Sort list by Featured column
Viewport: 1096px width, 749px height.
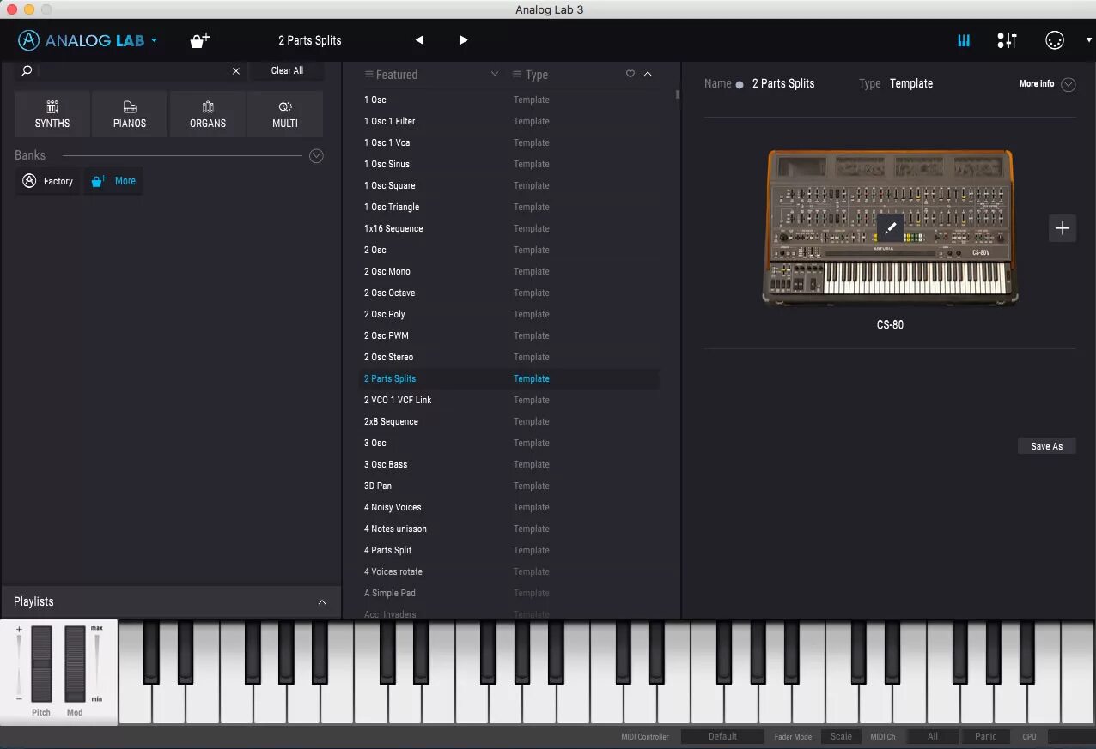(392, 75)
